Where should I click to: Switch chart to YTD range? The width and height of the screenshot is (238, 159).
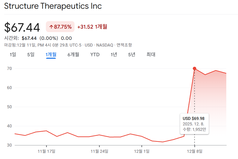point(95,54)
